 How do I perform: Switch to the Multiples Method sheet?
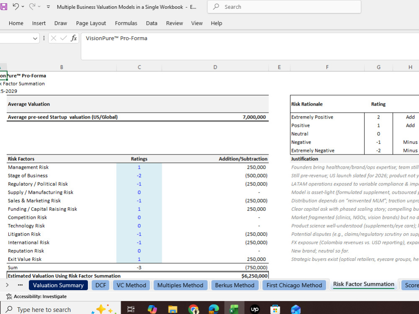tap(180, 285)
